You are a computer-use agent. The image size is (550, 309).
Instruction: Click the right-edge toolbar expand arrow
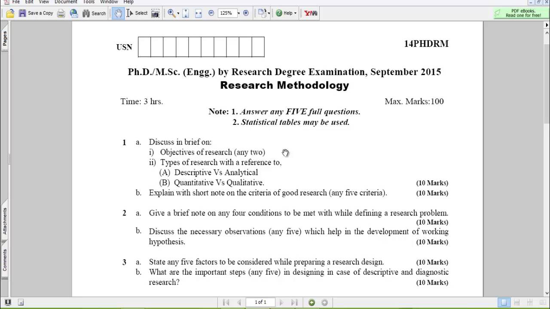(x=547, y=25)
